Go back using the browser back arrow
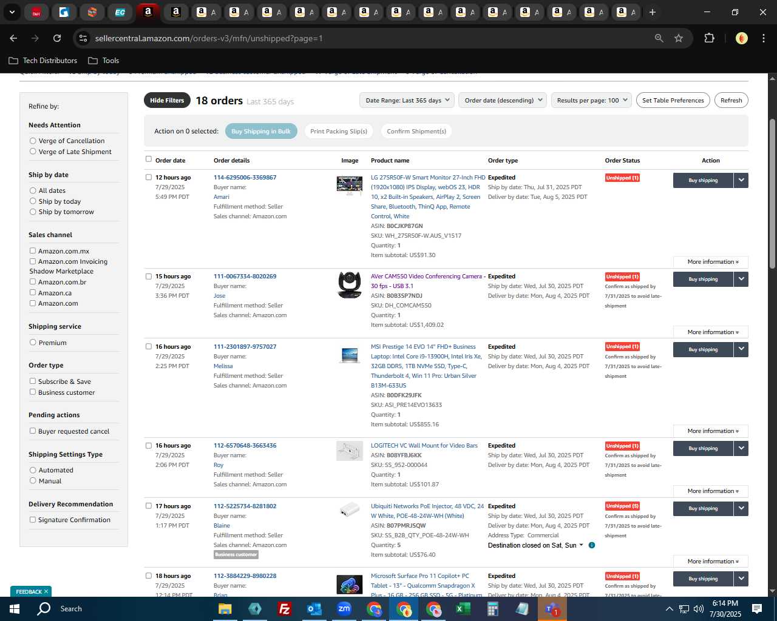The height and width of the screenshot is (621, 777). tap(13, 38)
